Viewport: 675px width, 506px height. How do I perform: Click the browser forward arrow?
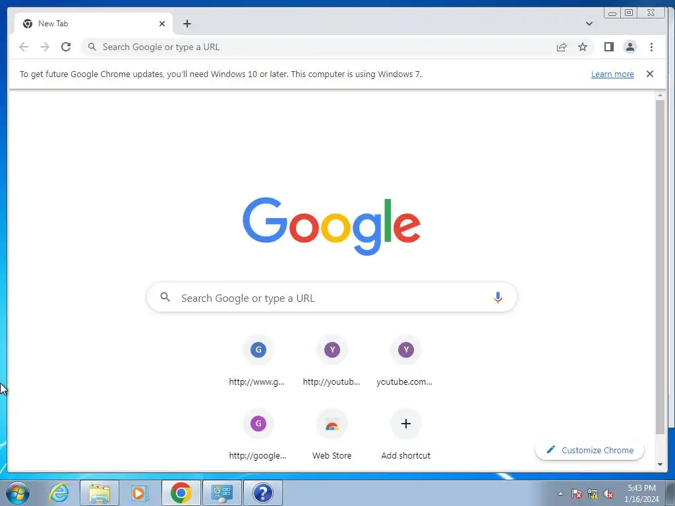tap(45, 47)
